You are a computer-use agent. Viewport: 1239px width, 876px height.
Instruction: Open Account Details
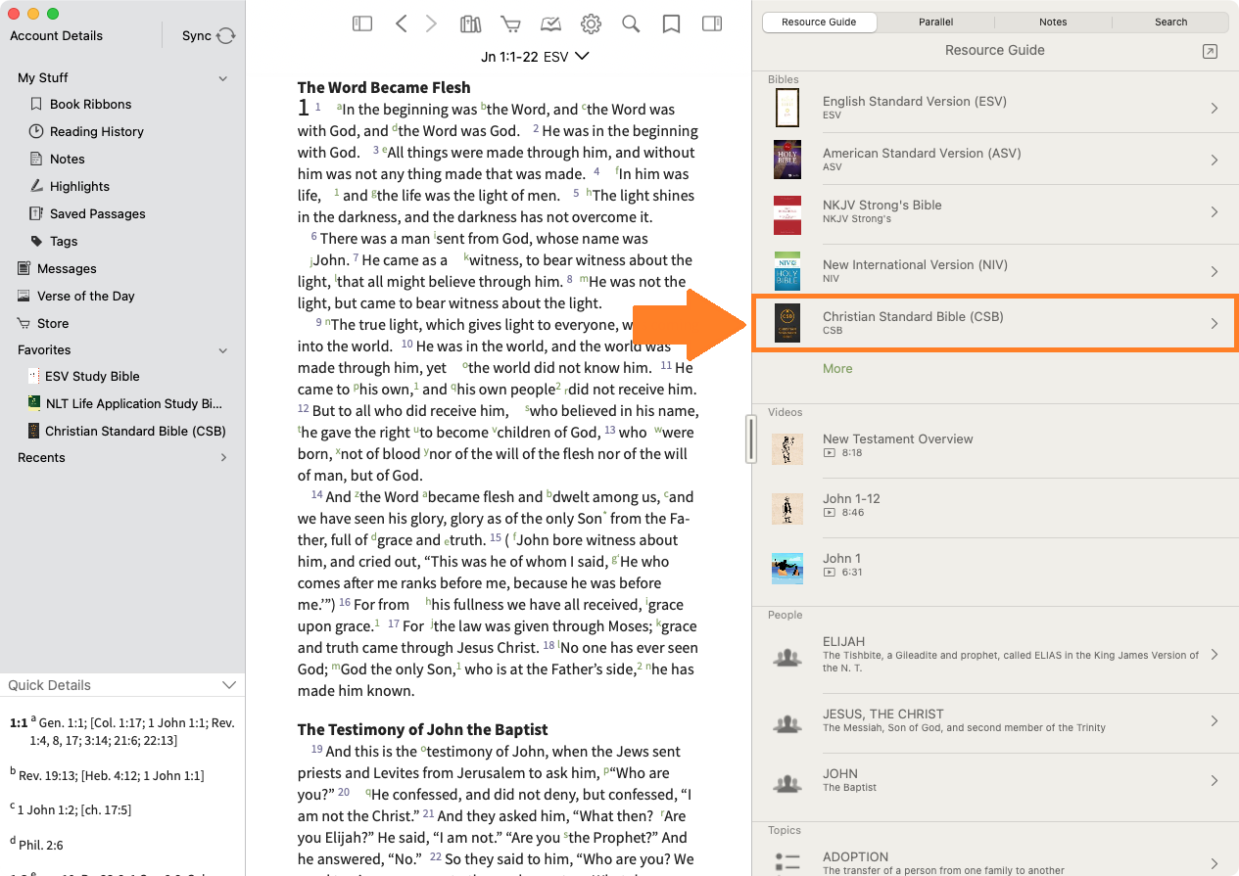coord(56,35)
